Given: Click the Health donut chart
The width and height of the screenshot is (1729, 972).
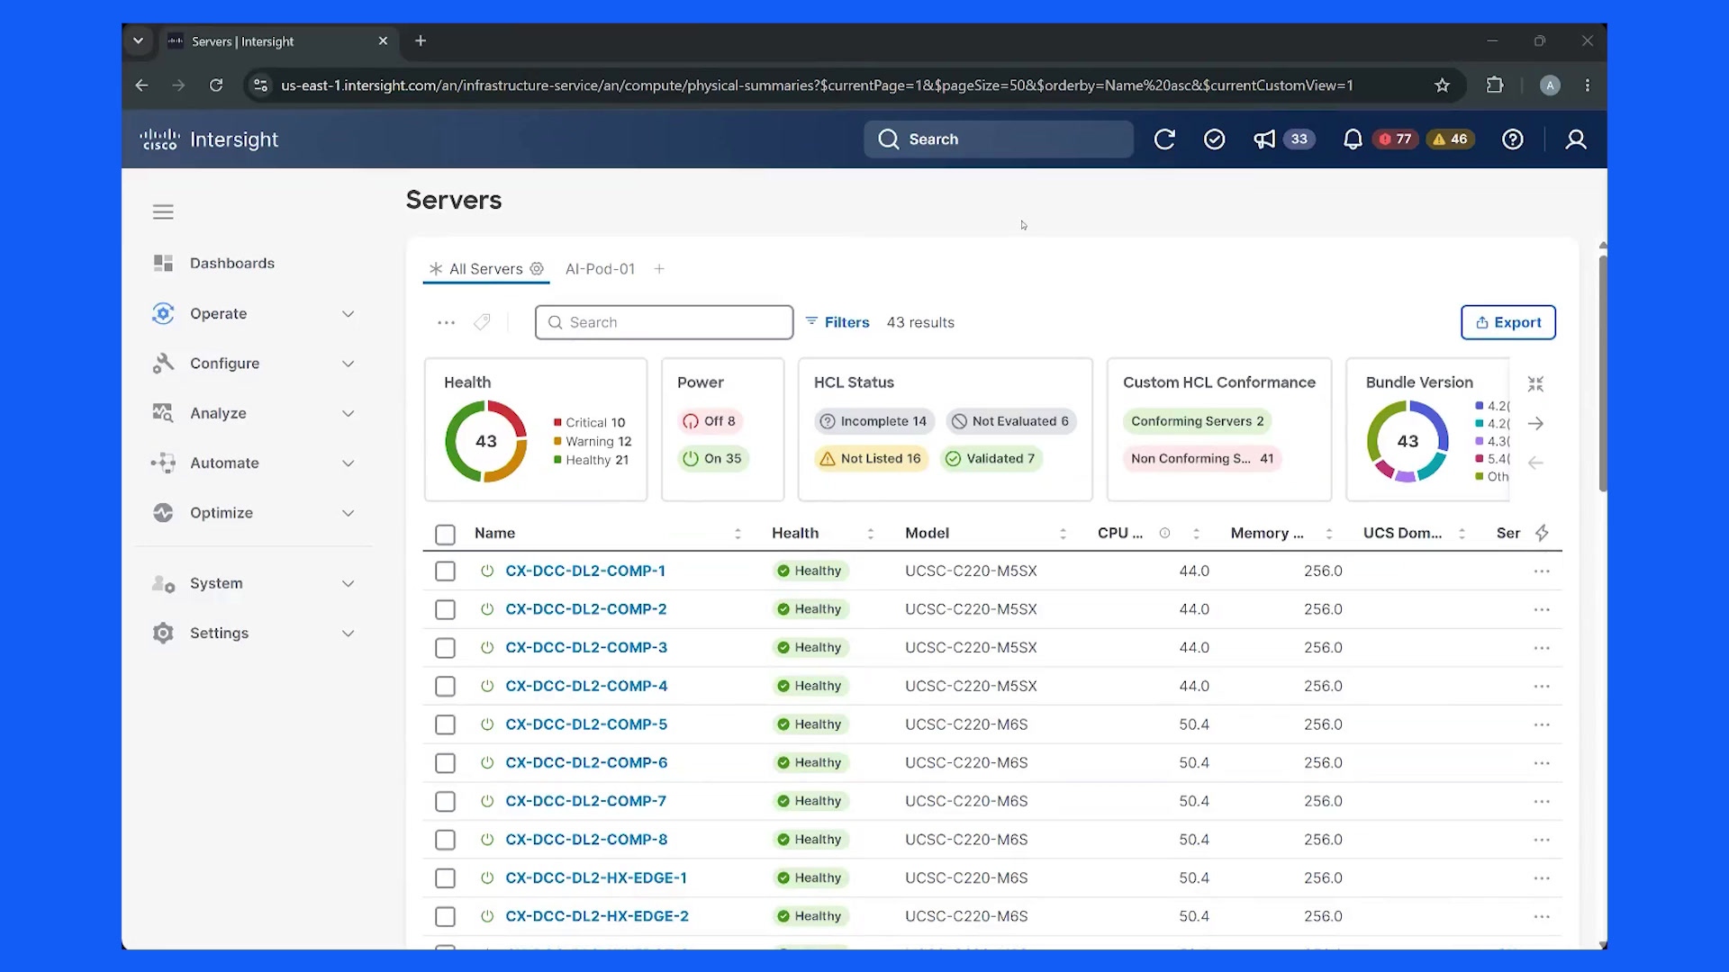Looking at the screenshot, I should point(486,441).
